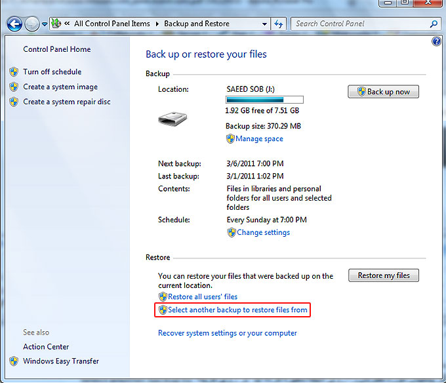446x383 pixels.
Task: Click the shield icon beside Manage space
Action: [230, 139]
